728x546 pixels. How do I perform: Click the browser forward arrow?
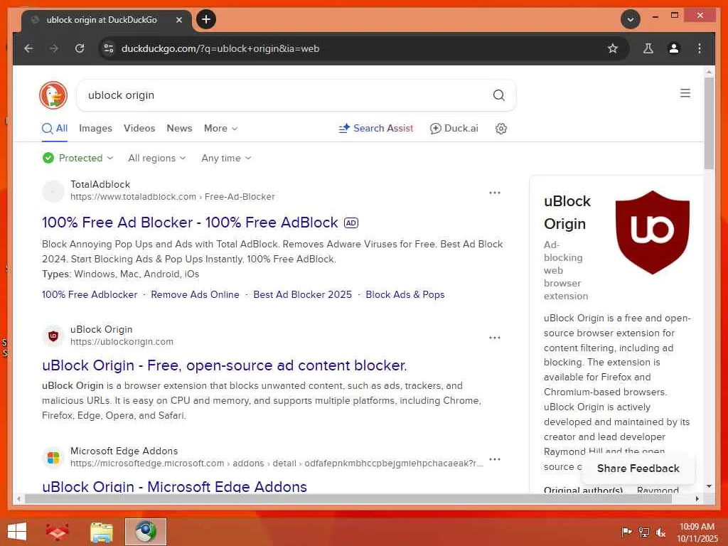pos(54,48)
